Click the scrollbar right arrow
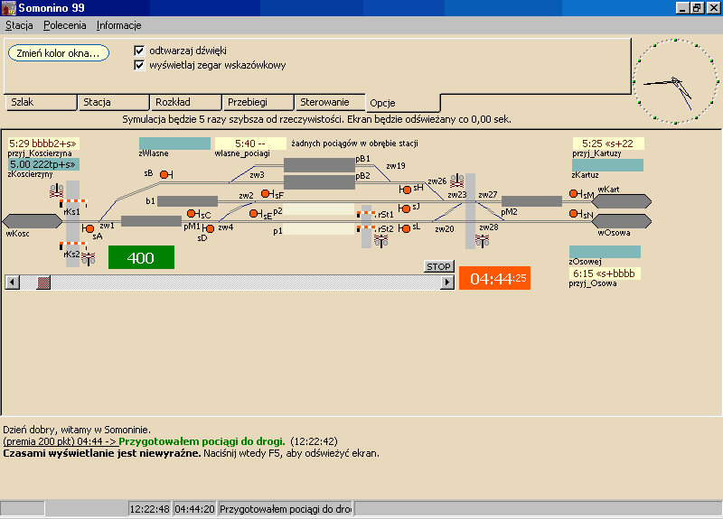This screenshot has height=519, width=723. click(x=446, y=283)
